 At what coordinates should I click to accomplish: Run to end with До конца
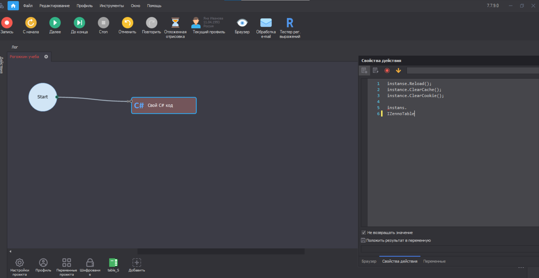click(x=79, y=23)
